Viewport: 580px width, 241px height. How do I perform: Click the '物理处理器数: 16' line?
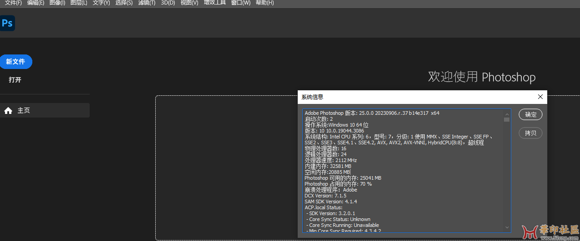pyautogui.click(x=325, y=148)
